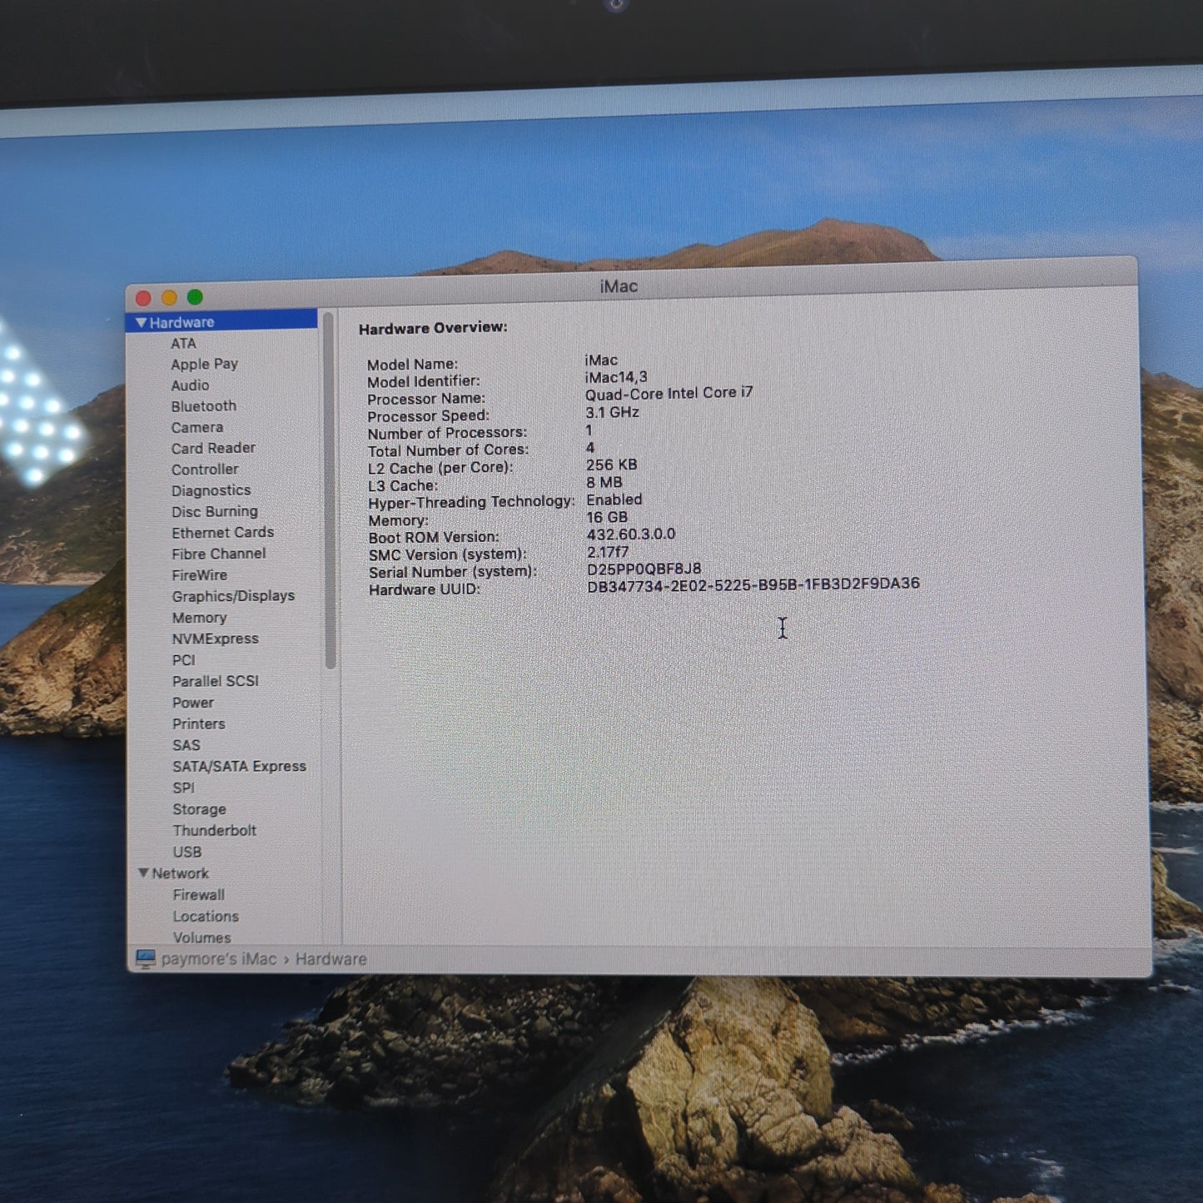This screenshot has height=1203, width=1203.
Task: Select ATA in the sidebar
Action: click(183, 343)
